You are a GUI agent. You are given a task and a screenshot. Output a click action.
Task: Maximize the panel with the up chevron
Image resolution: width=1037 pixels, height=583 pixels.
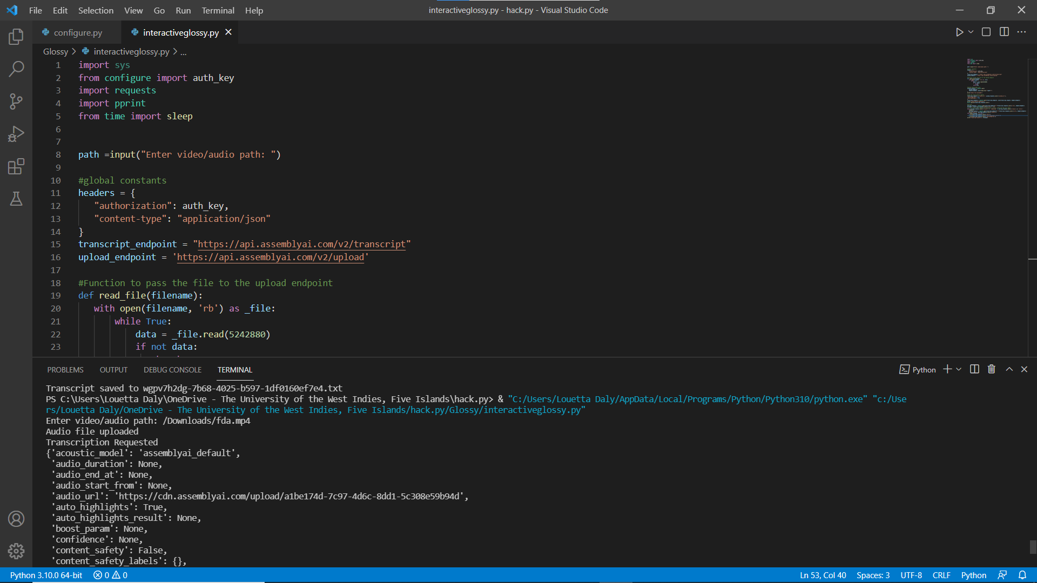[x=1009, y=369]
